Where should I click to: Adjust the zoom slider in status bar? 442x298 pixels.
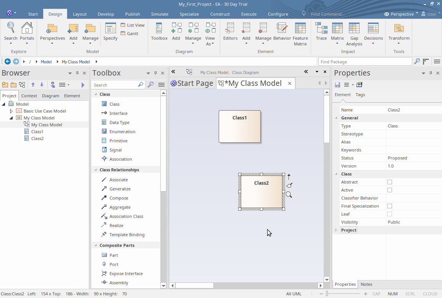click(327, 294)
